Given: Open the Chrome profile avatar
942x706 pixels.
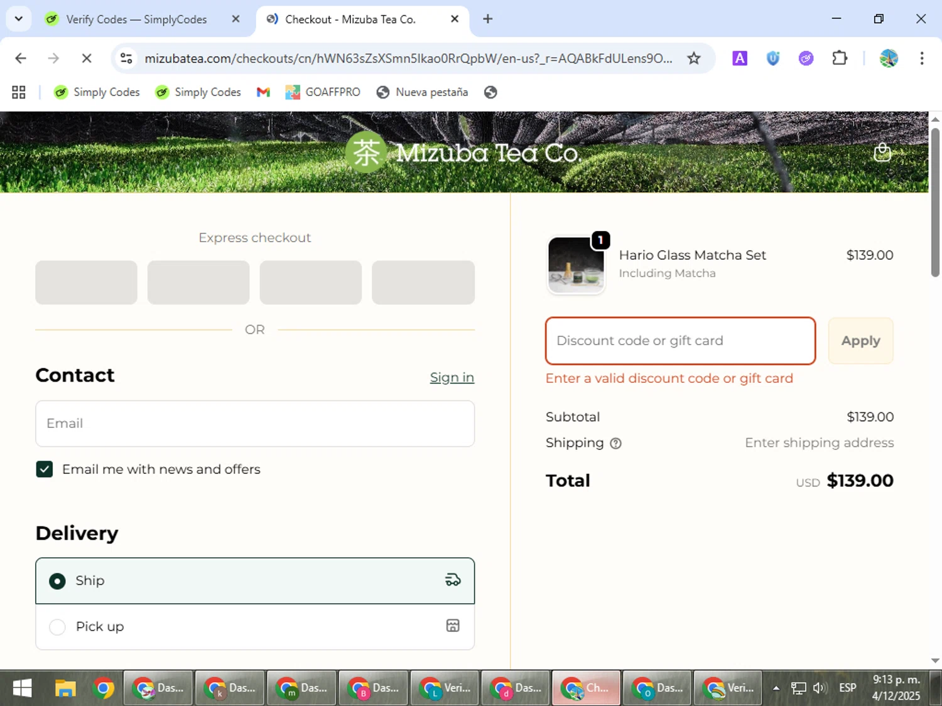Looking at the screenshot, I should (889, 58).
